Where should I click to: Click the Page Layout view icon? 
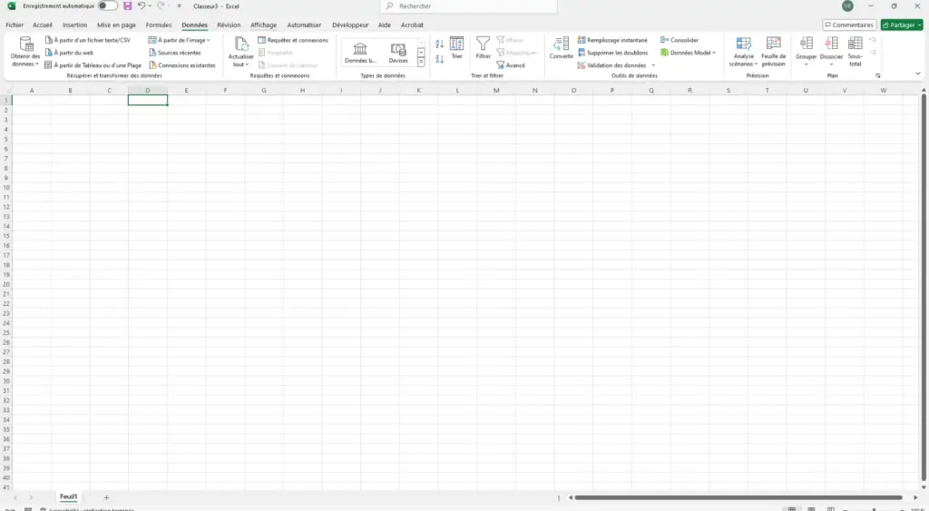tap(811, 508)
